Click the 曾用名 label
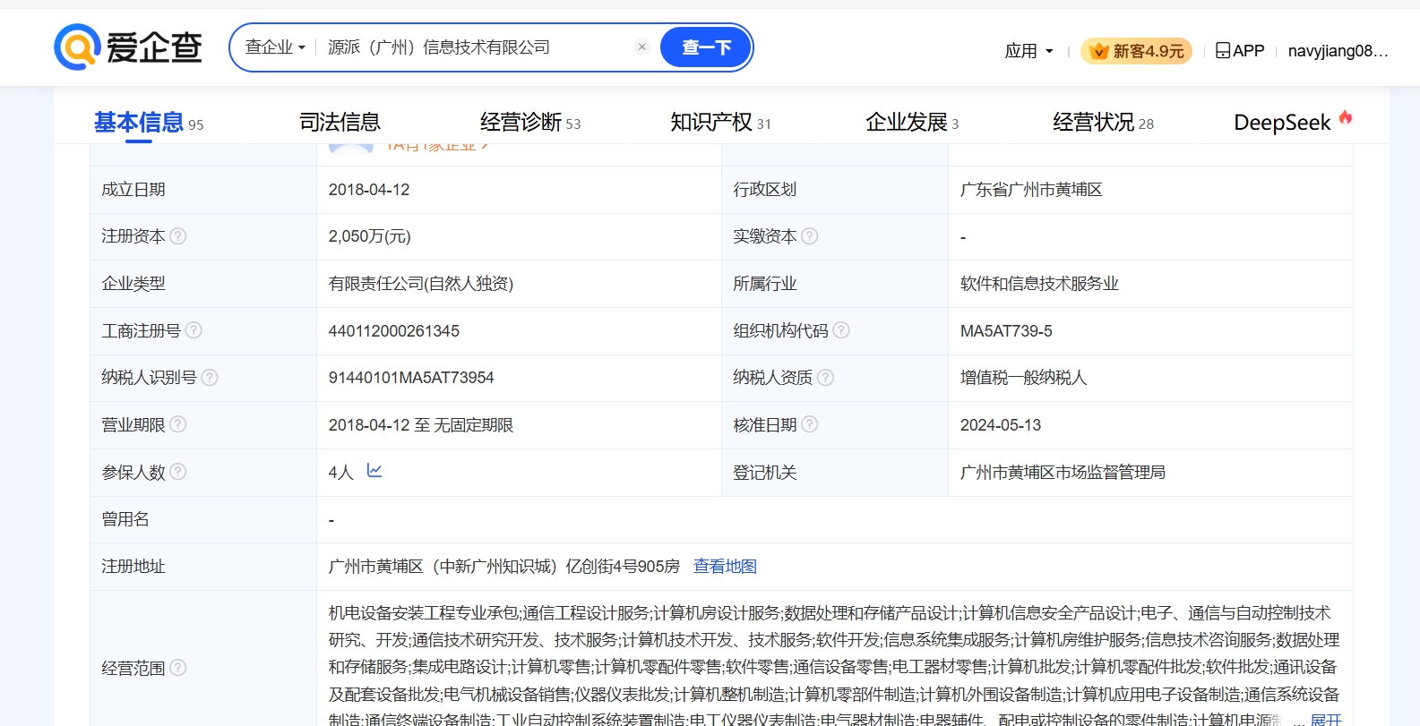 click(x=125, y=519)
